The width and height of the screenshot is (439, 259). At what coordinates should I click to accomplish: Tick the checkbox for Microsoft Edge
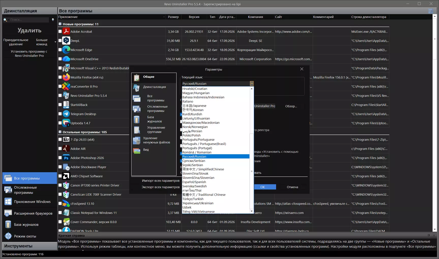[x=60, y=50]
